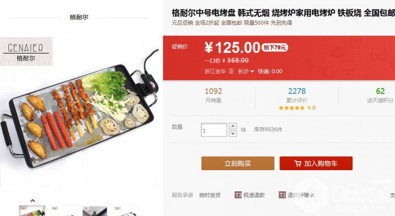The image size is (395, 216).
Task: Click the 拍下79元 promo badge
Action: tap(275, 47)
